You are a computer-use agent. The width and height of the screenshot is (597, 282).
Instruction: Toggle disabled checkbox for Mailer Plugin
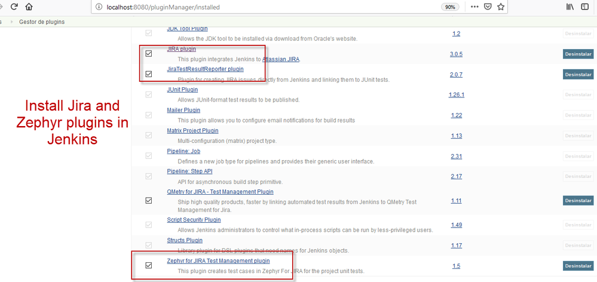click(x=149, y=115)
